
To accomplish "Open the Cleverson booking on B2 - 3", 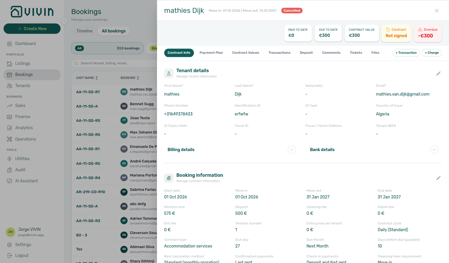I will (114, 235).
